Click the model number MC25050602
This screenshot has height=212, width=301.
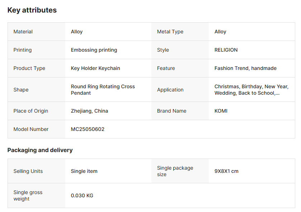pyautogui.click(x=88, y=129)
